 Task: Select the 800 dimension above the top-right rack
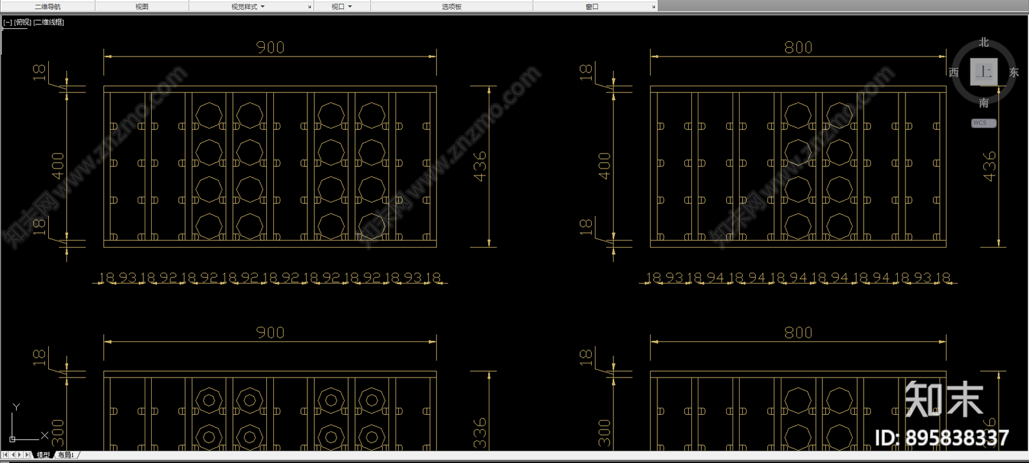point(798,47)
